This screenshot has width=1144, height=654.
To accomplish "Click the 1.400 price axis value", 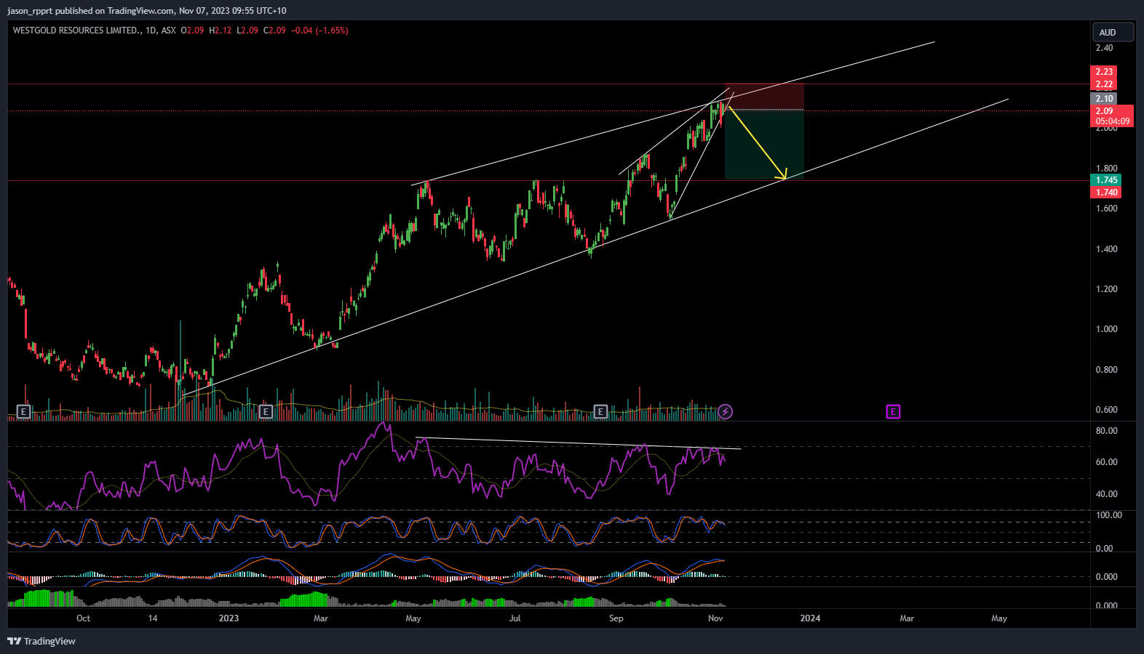I will [x=1106, y=249].
